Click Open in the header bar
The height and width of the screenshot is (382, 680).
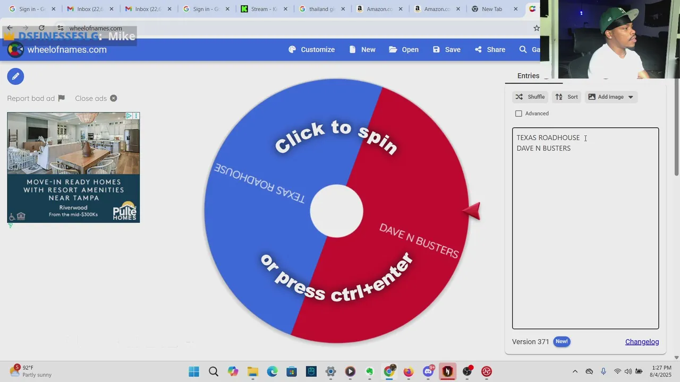[404, 49]
